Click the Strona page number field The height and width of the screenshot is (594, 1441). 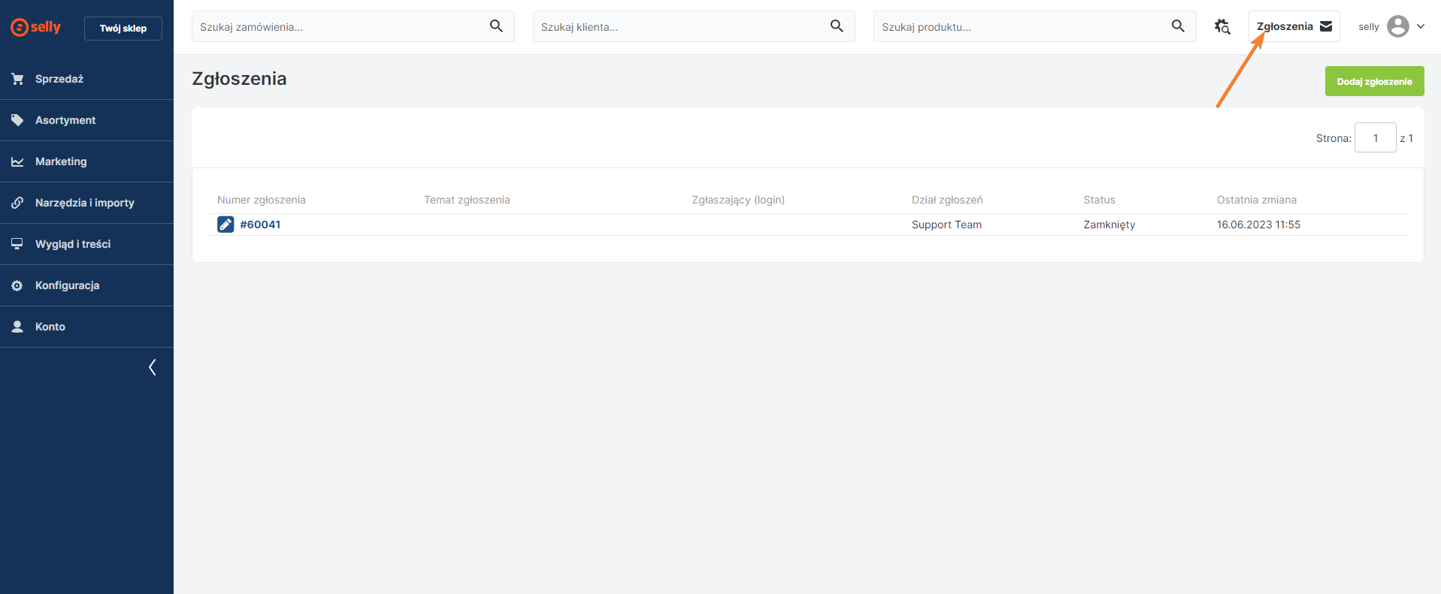pos(1375,138)
